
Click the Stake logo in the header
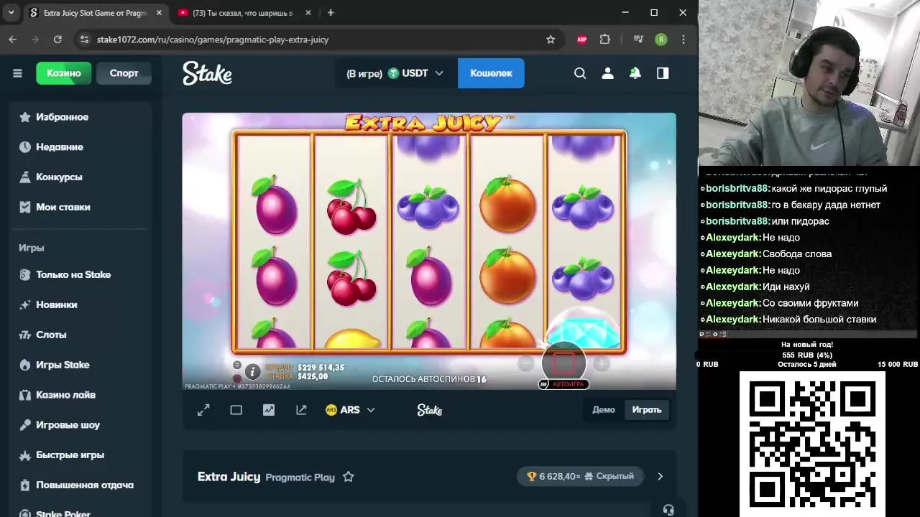207,73
